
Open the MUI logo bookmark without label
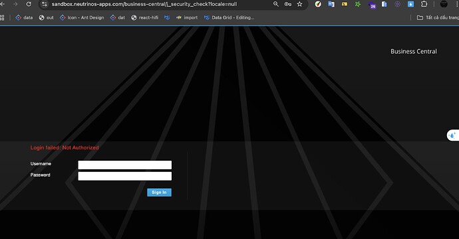[167, 18]
